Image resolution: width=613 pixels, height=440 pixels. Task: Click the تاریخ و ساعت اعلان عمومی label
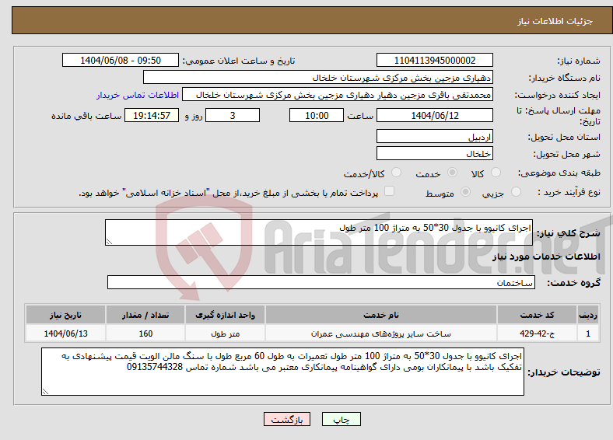(239, 61)
